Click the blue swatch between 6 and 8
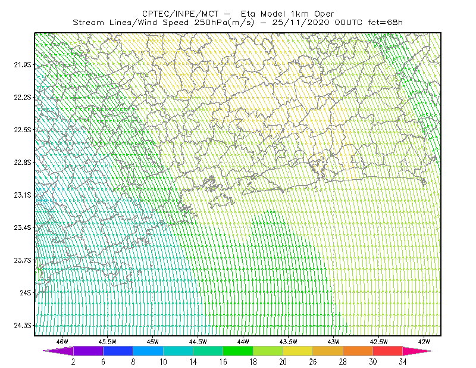Viewport: 476px width, 368px height. click(118, 351)
